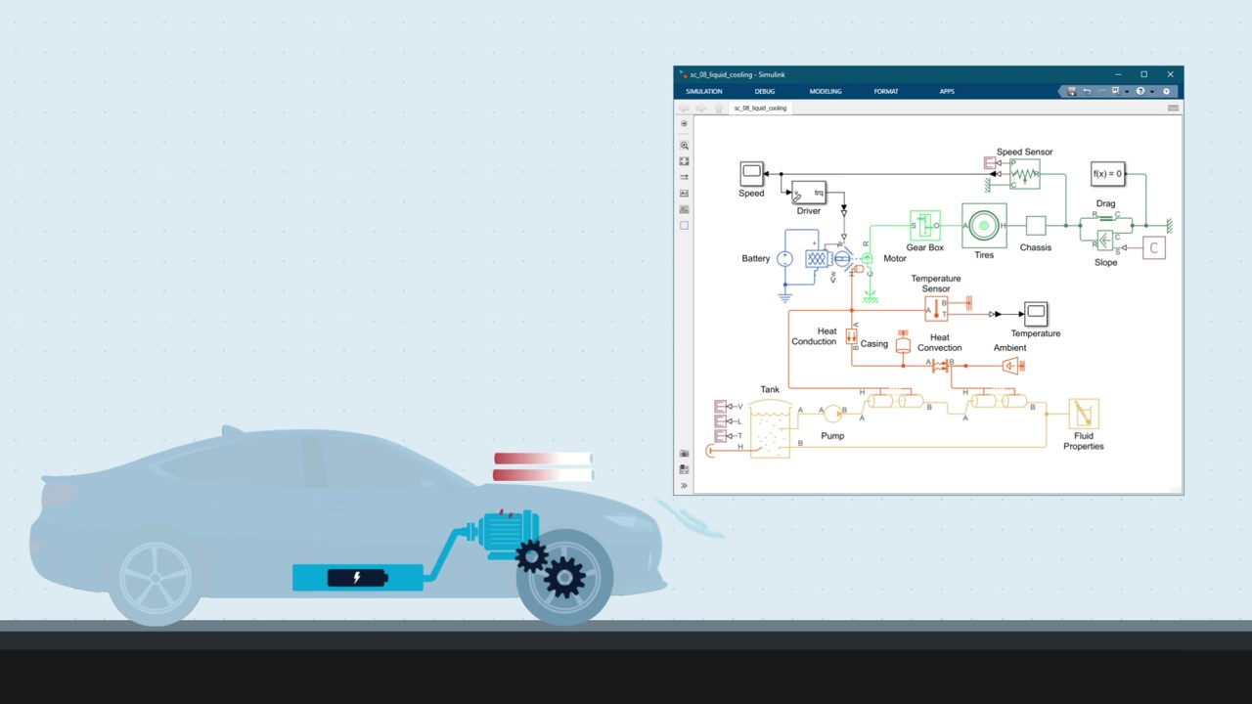
Task: Click the save icon in quick access toolbar
Action: coord(1072,92)
